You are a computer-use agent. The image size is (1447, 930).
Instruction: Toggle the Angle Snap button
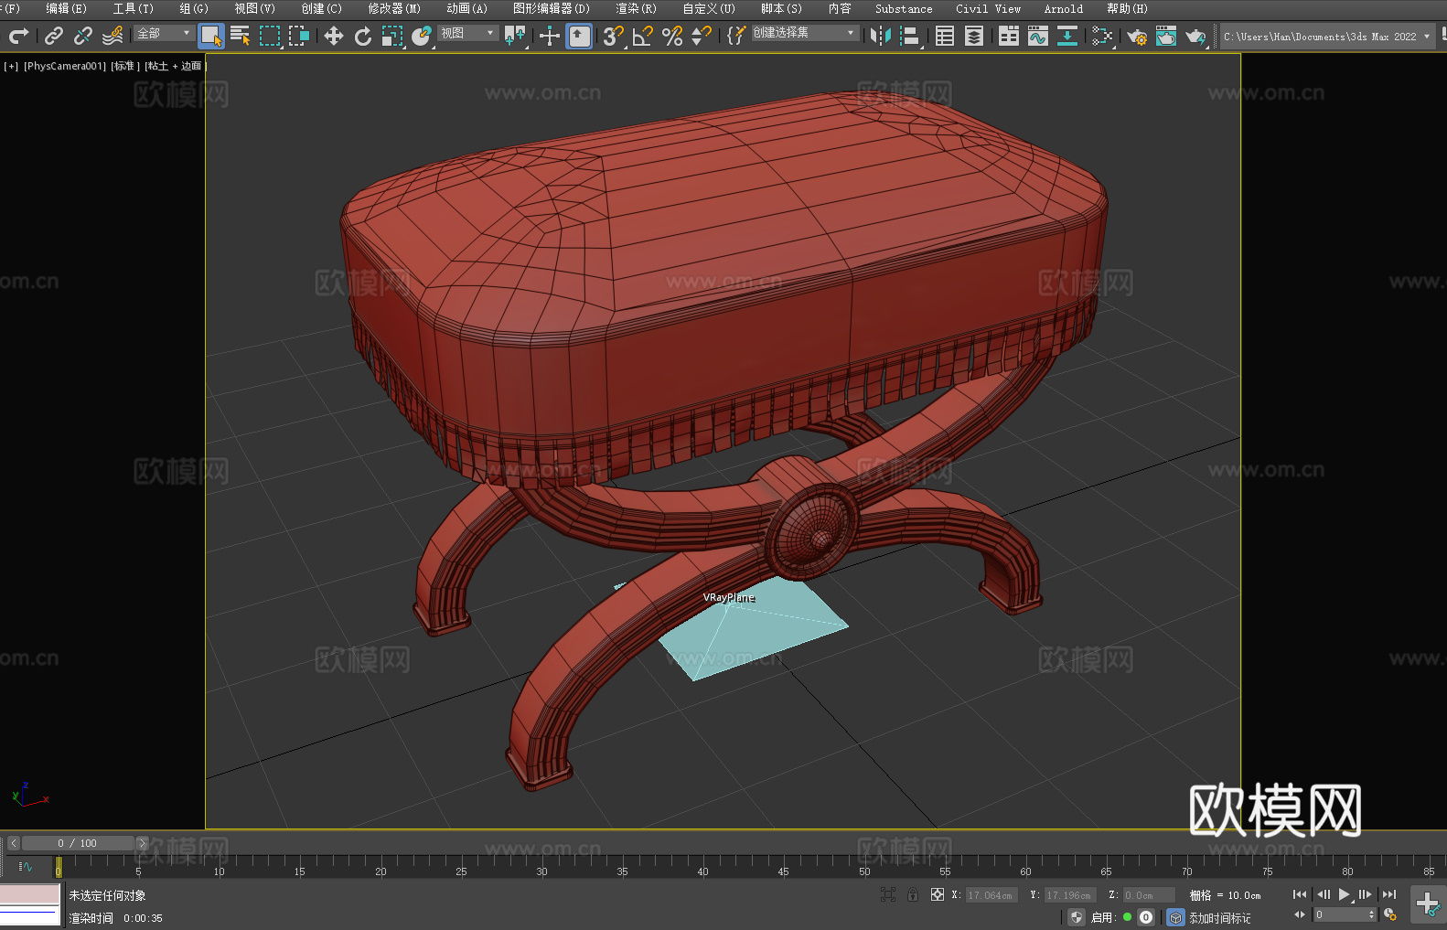(x=643, y=36)
